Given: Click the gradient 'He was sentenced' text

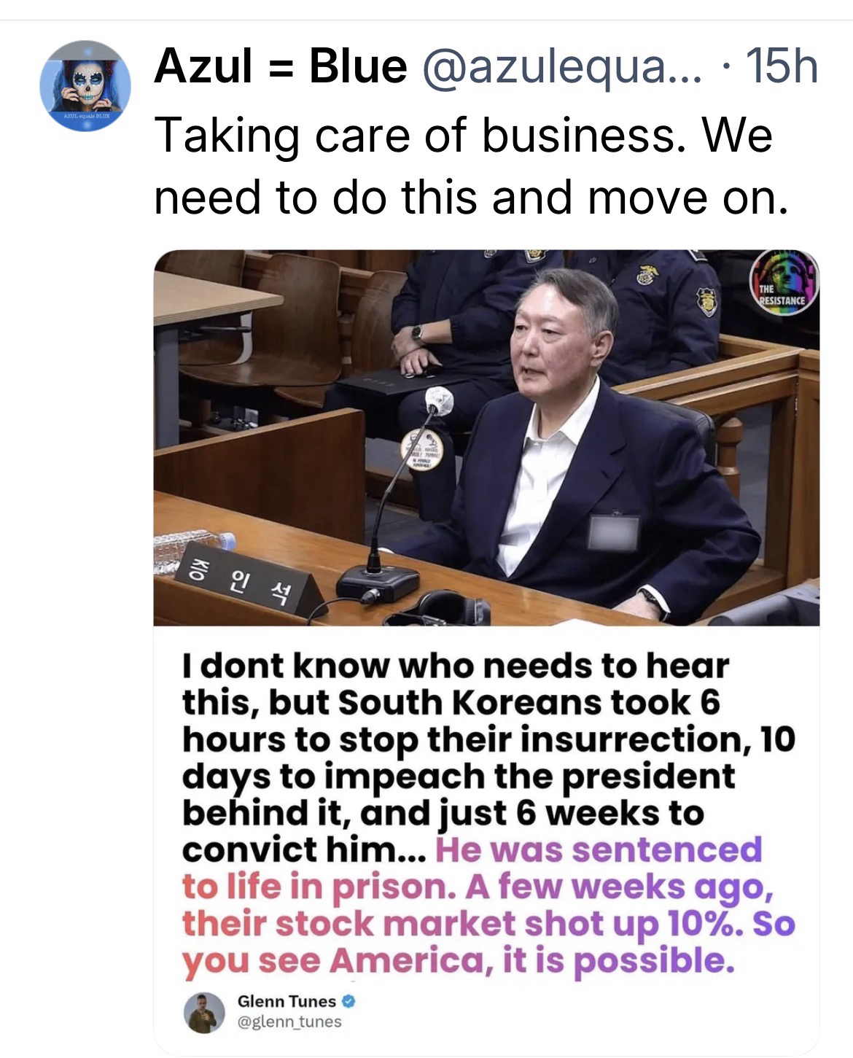Looking at the screenshot, I should (x=599, y=850).
